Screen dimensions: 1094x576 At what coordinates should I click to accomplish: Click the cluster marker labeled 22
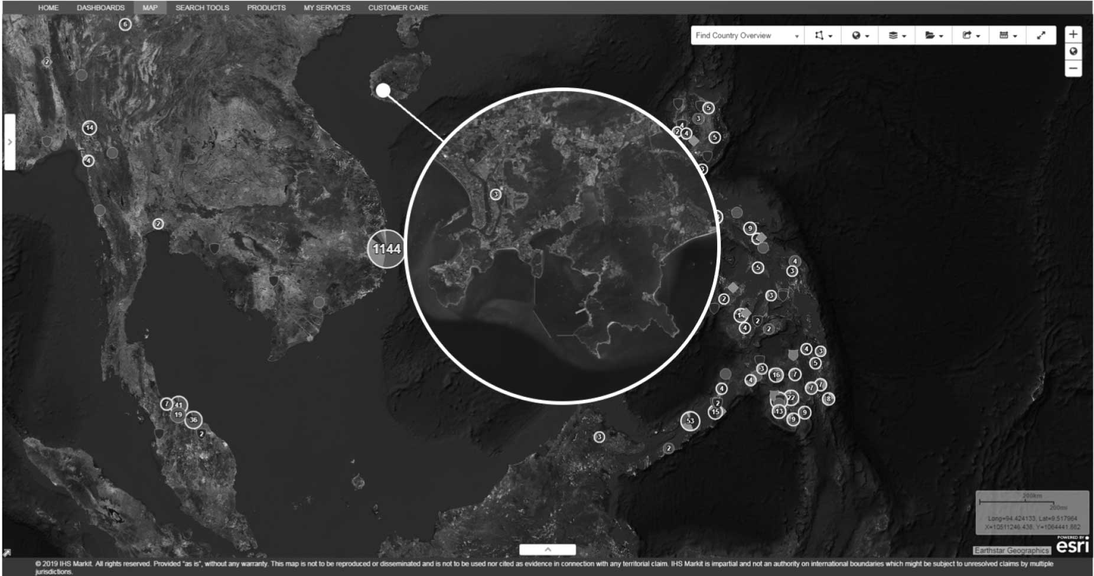[791, 398]
